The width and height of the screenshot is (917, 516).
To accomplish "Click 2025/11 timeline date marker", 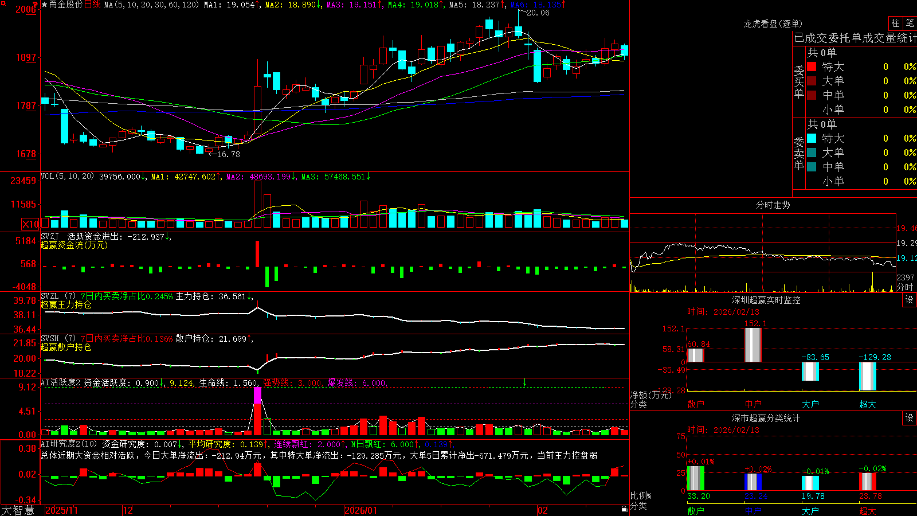I will click(61, 510).
